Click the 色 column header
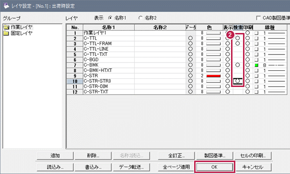The image size is (290, 174). pos(209,28)
